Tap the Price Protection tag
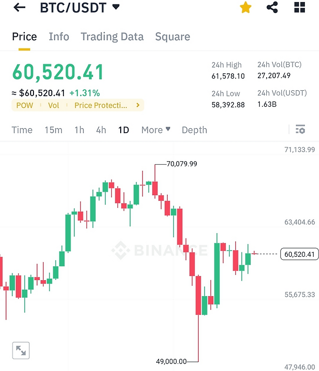 (x=100, y=105)
